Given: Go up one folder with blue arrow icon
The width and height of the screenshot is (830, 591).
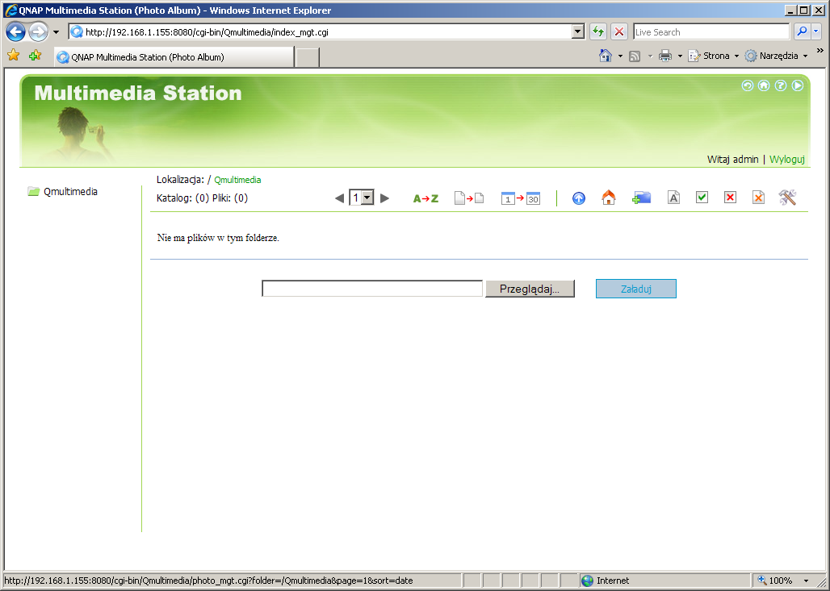Looking at the screenshot, I should (579, 198).
